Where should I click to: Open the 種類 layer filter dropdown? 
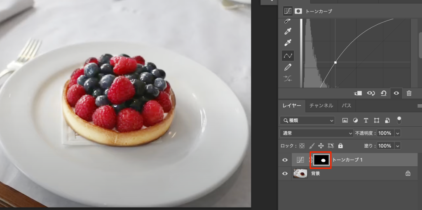point(307,120)
